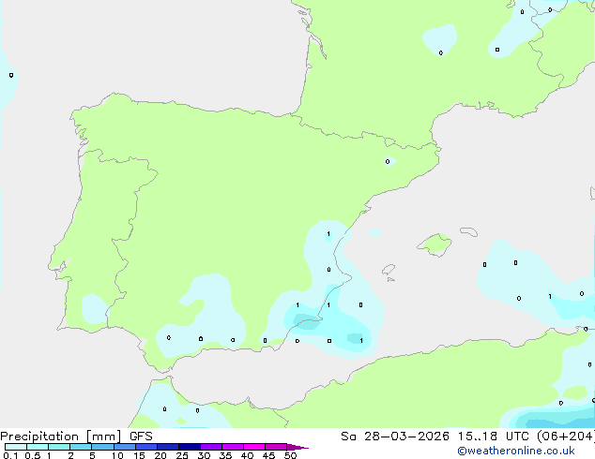The image size is (595, 459).
Task: Click the "10" legend scale label
Action: coord(117,455)
